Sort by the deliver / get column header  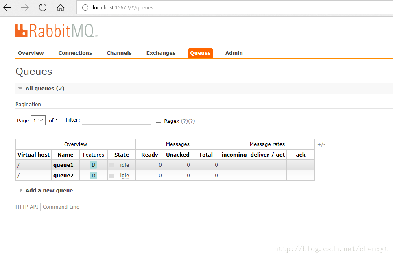click(x=267, y=155)
